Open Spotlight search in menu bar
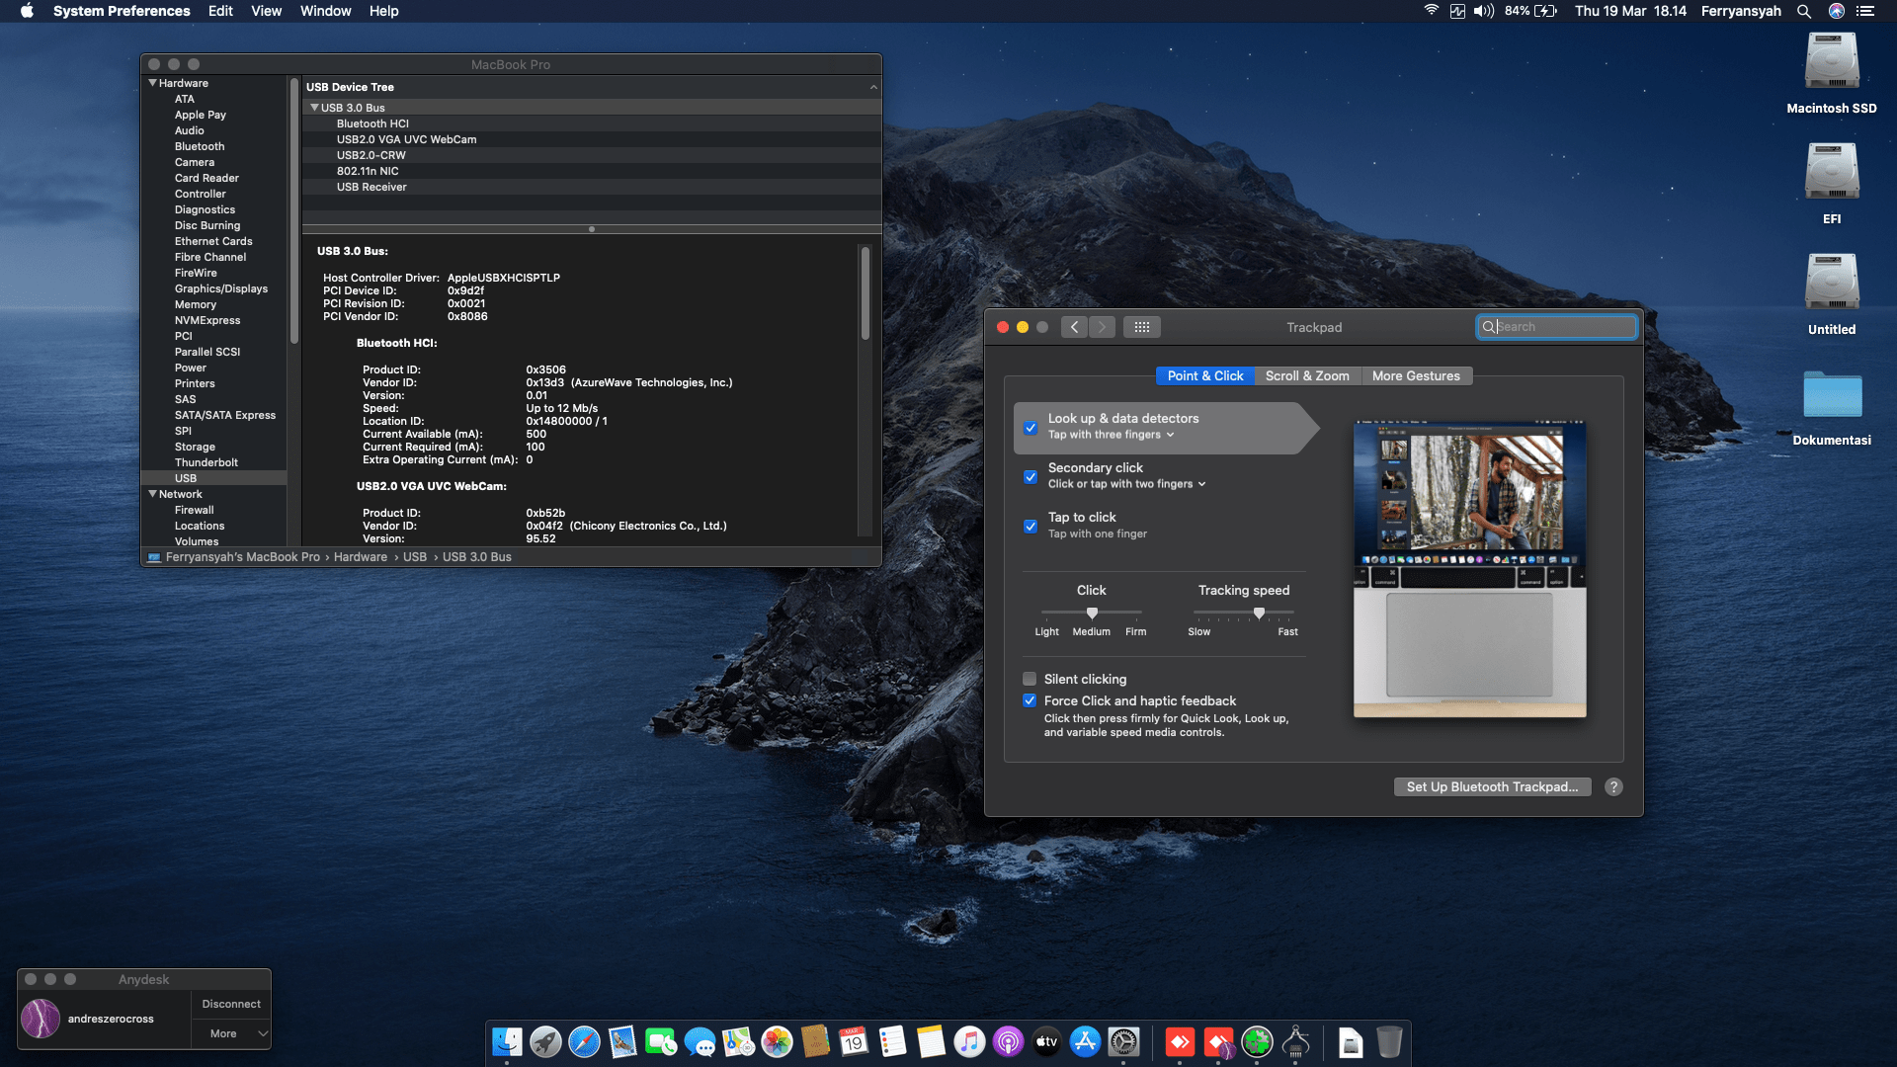The image size is (1897, 1067). coord(1804,11)
